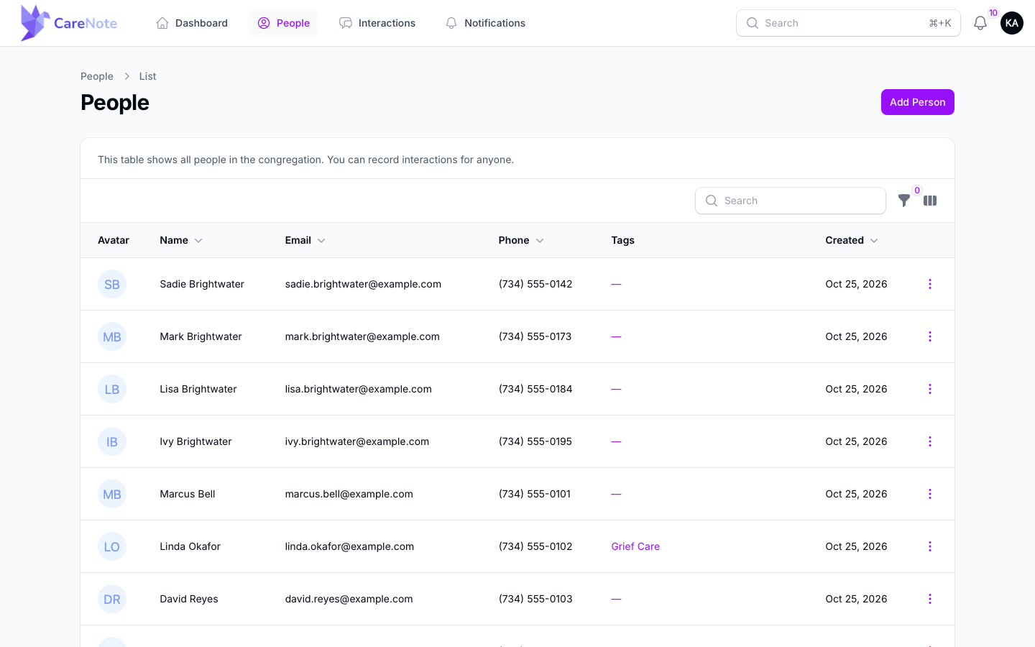Sort by the Phone column
The height and width of the screenshot is (647, 1035).
pos(521,240)
